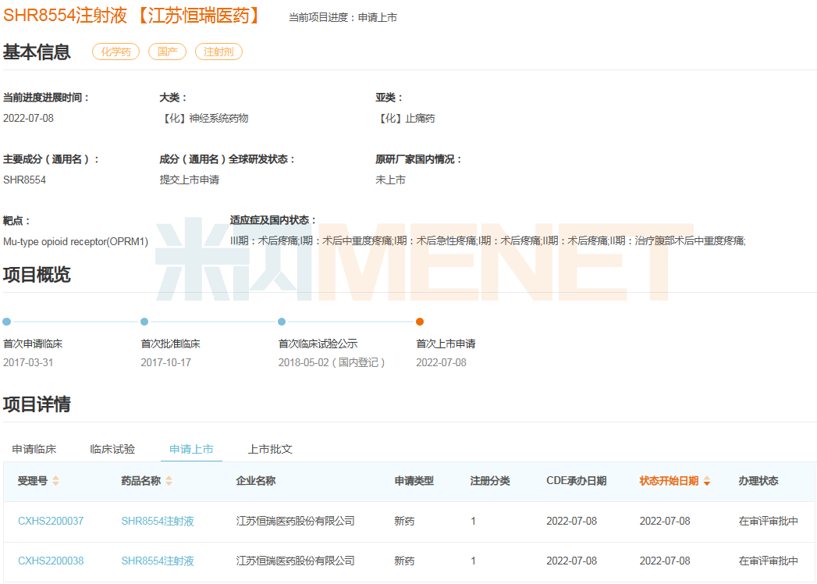Sort by 药品名称 column sort icon
Image resolution: width=817 pixels, height=584 pixels.
(x=169, y=481)
